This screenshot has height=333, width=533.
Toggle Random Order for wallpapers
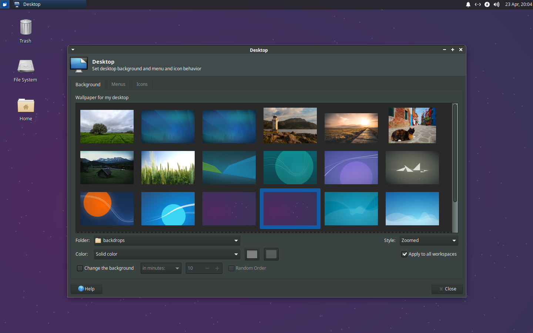pos(231,268)
